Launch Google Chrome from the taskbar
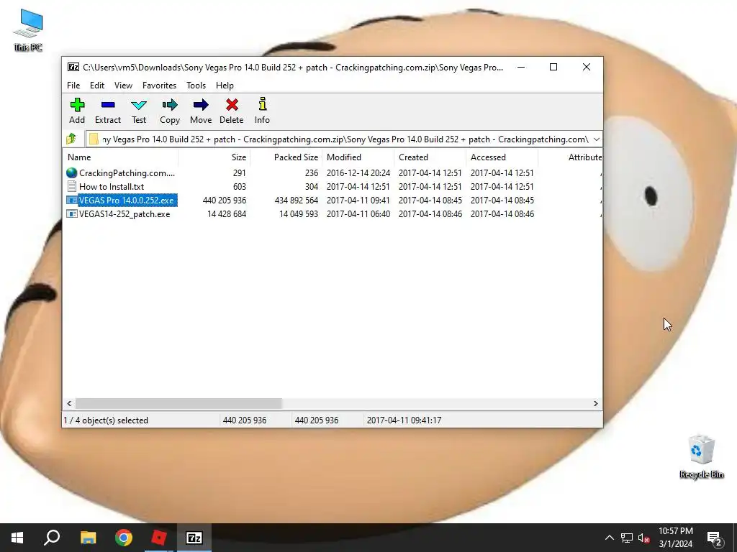Screen dimensions: 737x552 [x=124, y=538]
